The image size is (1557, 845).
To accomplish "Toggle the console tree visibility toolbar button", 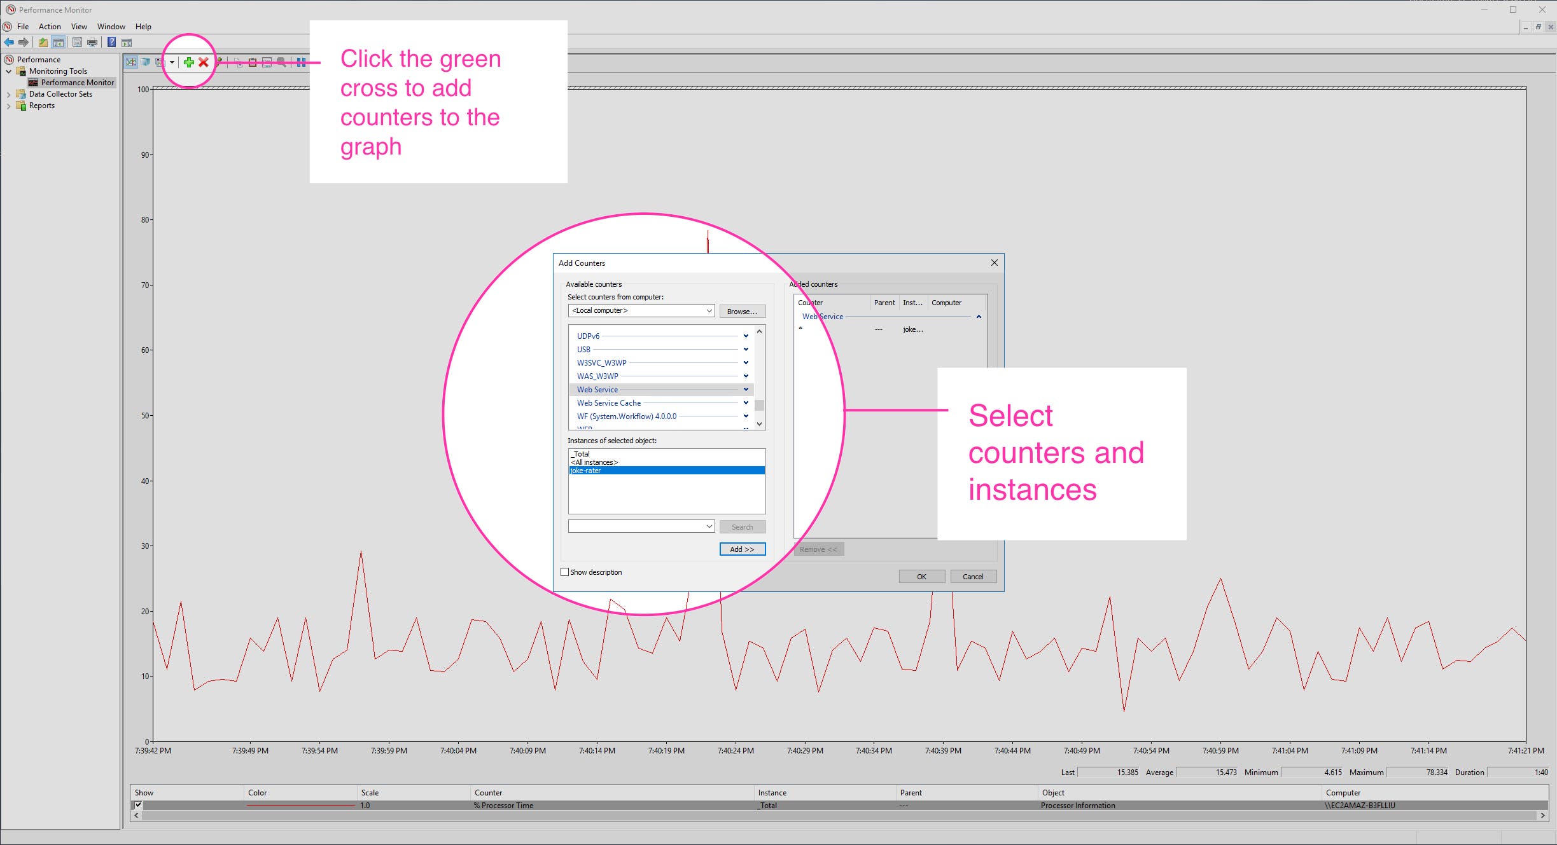I will tap(59, 42).
